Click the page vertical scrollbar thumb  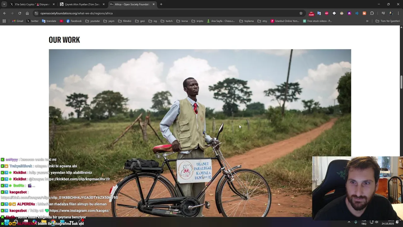click(401, 82)
